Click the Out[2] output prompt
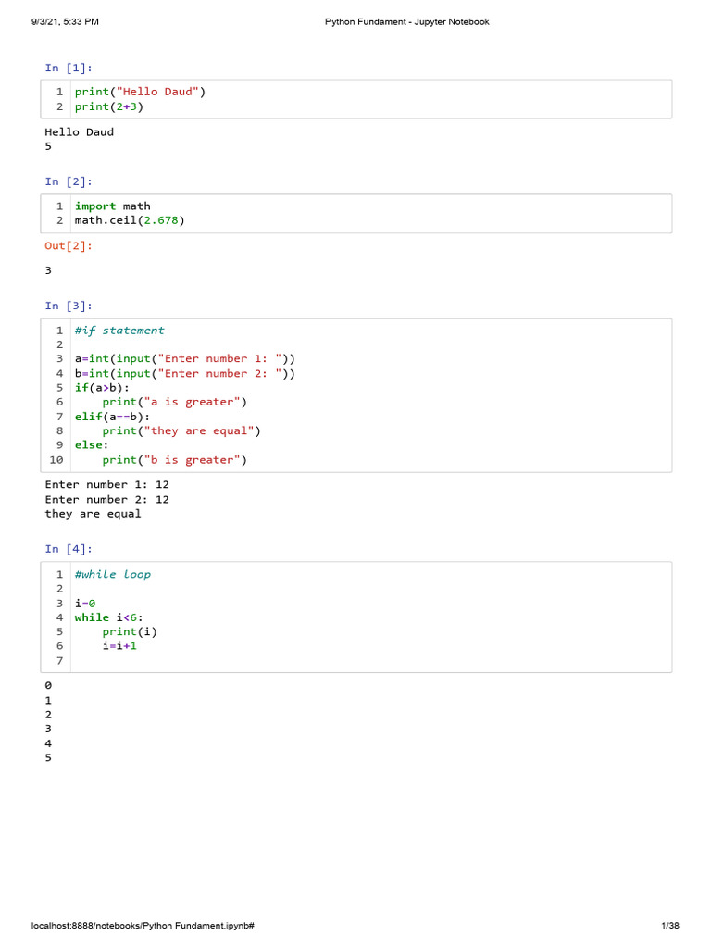The image size is (711, 948). pyautogui.click(x=69, y=245)
